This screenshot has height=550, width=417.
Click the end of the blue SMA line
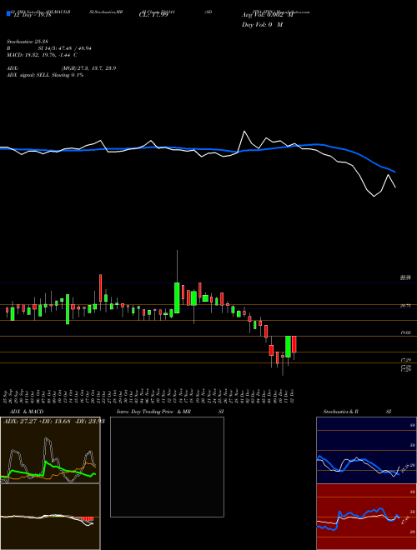pyautogui.click(x=394, y=172)
